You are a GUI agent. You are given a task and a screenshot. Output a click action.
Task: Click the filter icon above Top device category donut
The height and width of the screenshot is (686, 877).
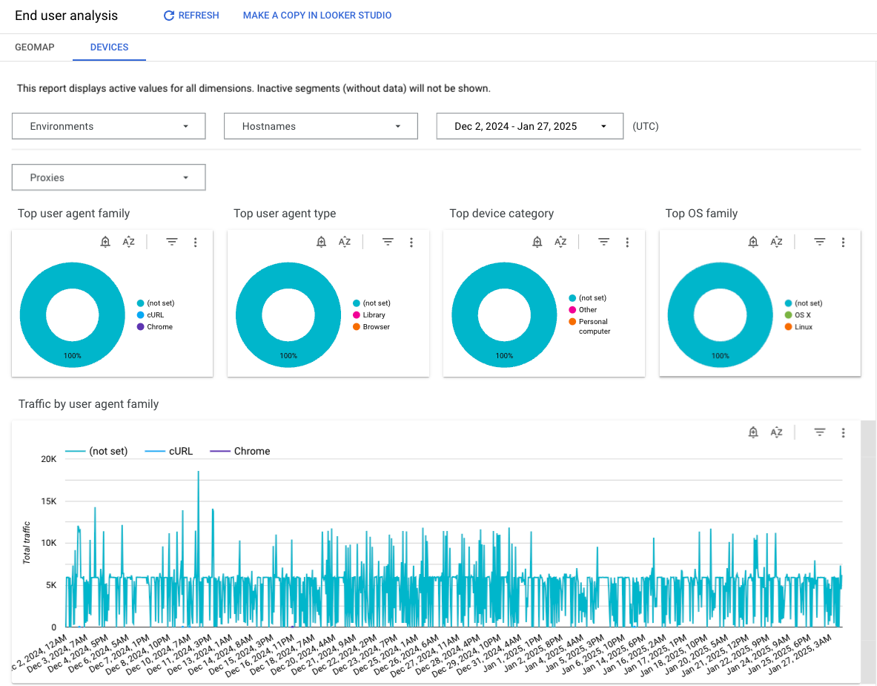(603, 242)
